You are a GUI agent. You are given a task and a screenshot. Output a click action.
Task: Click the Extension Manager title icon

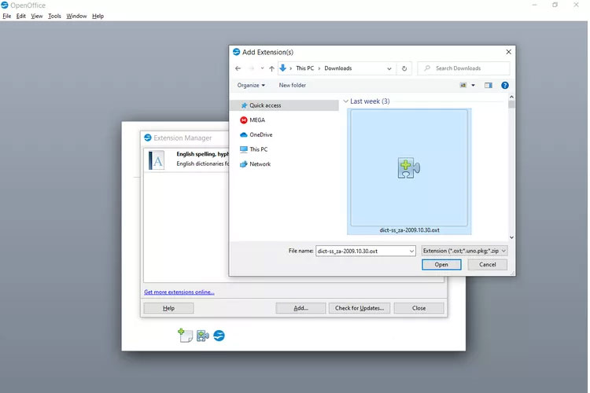coord(148,138)
